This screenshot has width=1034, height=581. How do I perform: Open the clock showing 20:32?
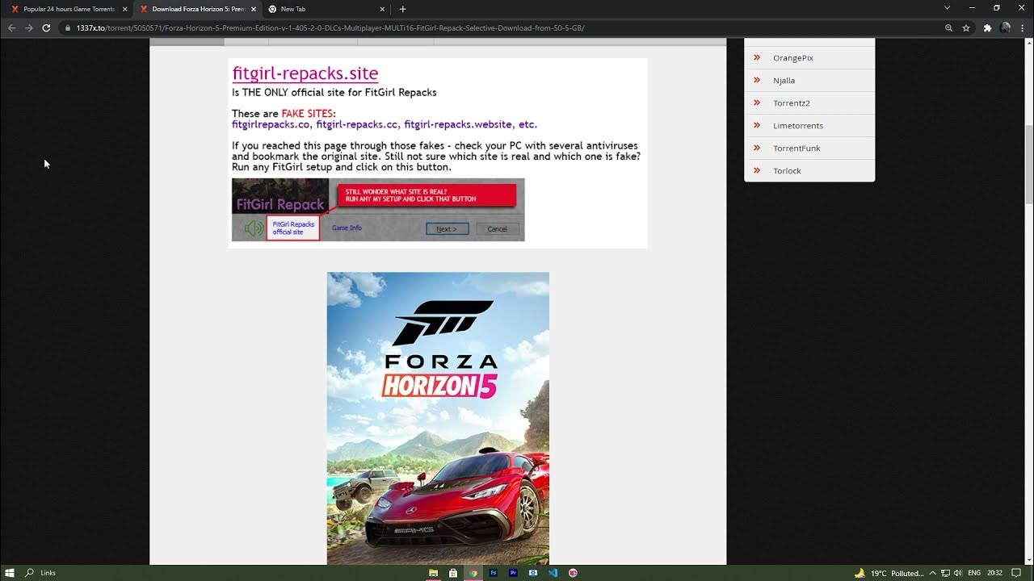tap(994, 573)
